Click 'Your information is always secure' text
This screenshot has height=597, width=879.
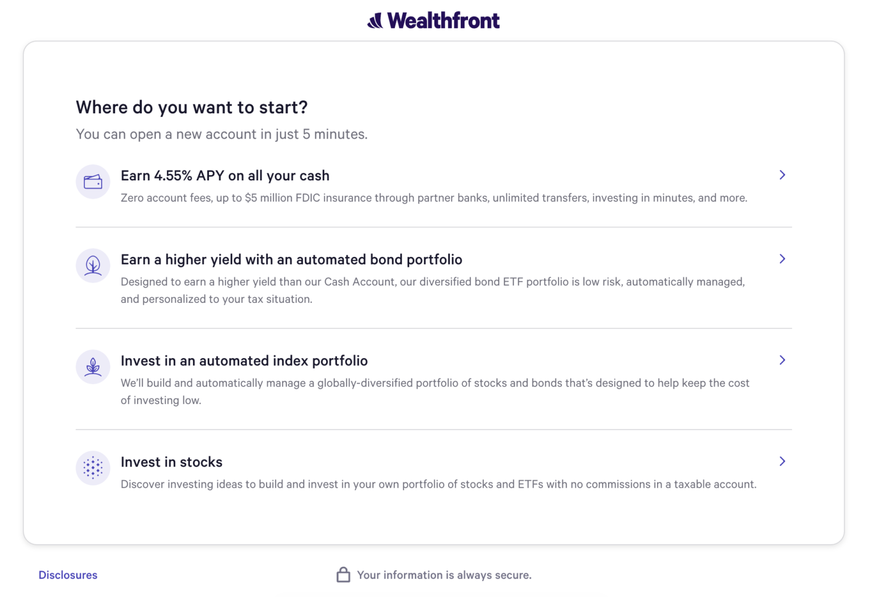[x=444, y=575]
